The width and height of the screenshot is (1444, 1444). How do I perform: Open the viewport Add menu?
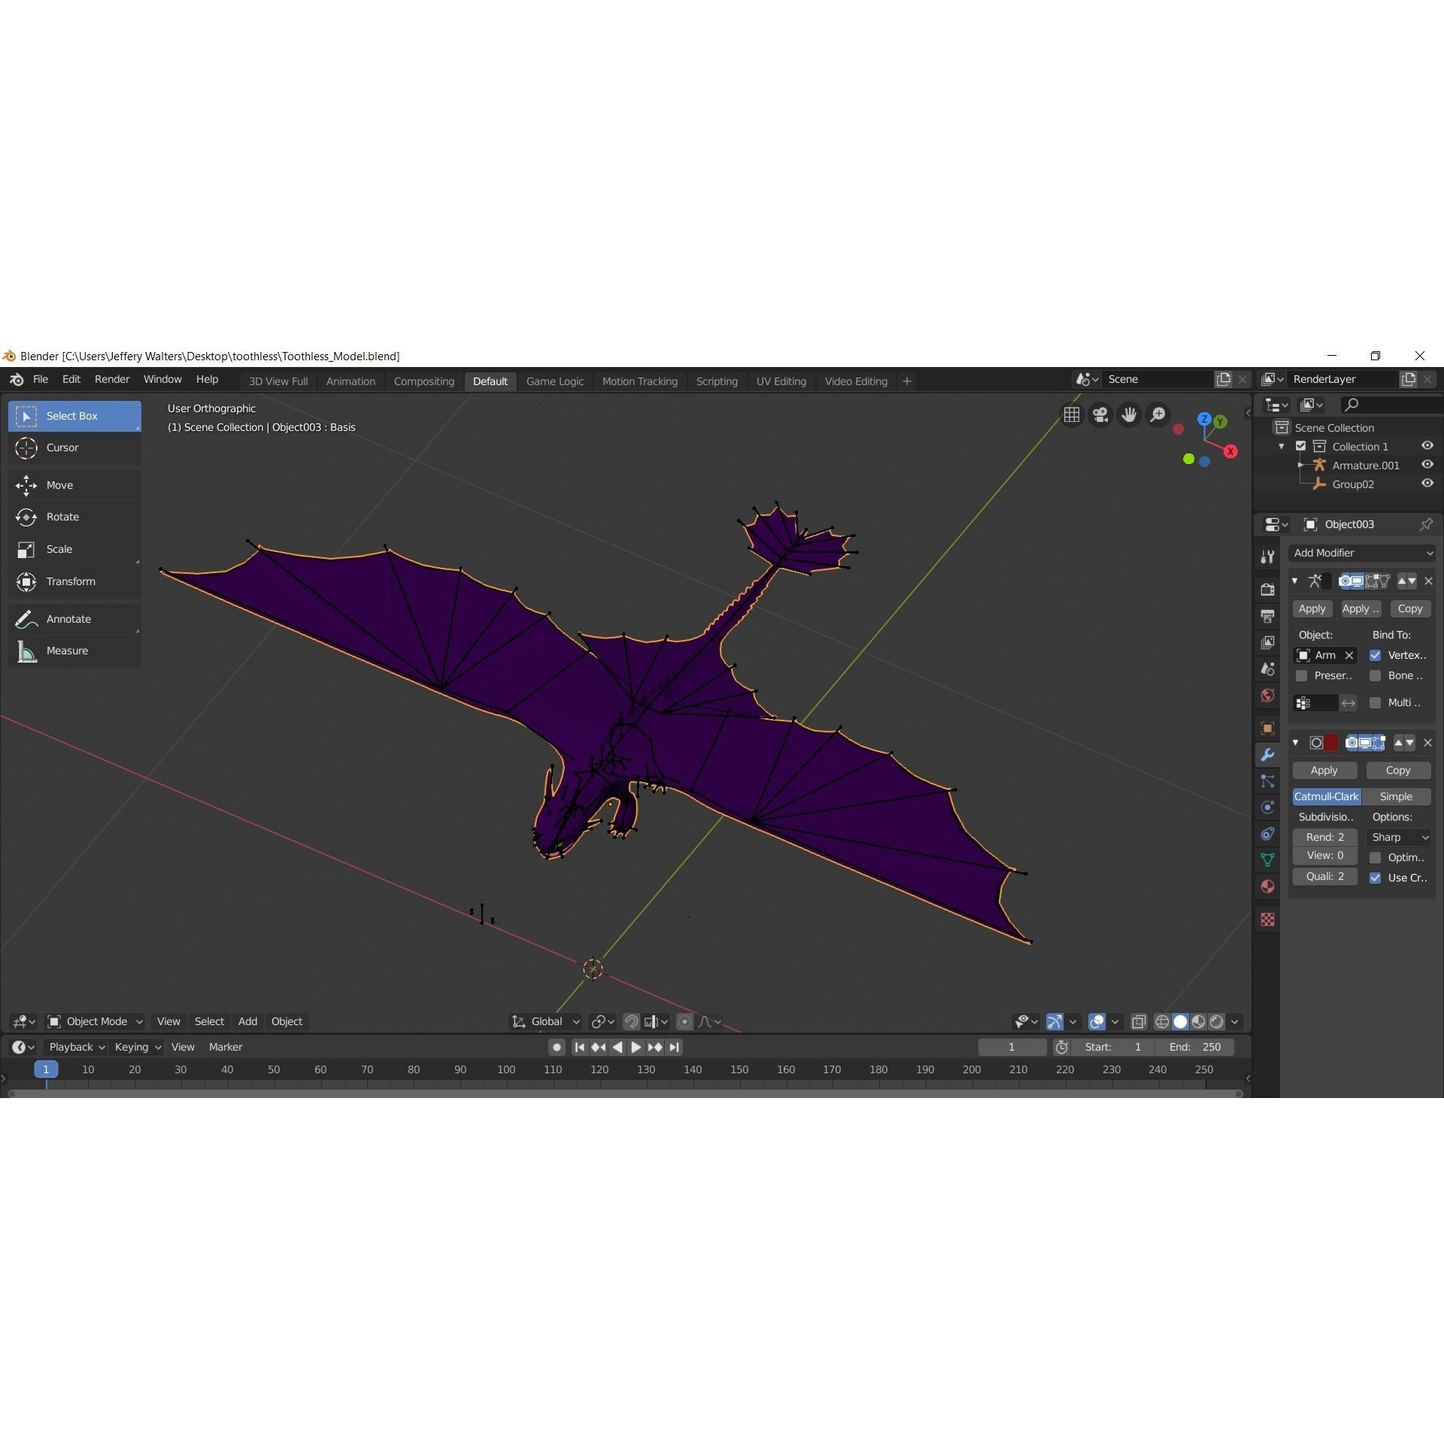pyautogui.click(x=247, y=1021)
